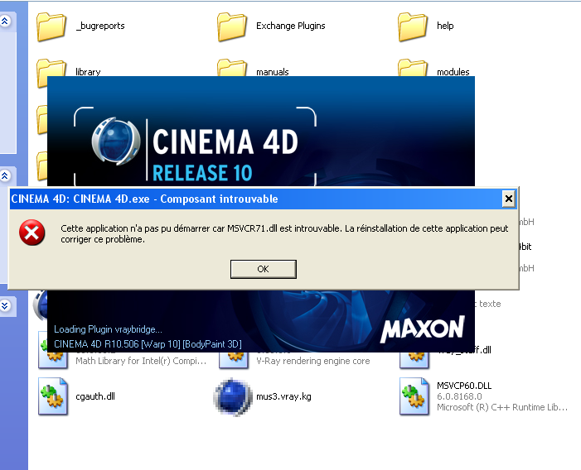This screenshot has width=581, height=470.
Task: Click 'Microsoft (R) C++ Runtime Lib...' description
Action: [x=502, y=407]
